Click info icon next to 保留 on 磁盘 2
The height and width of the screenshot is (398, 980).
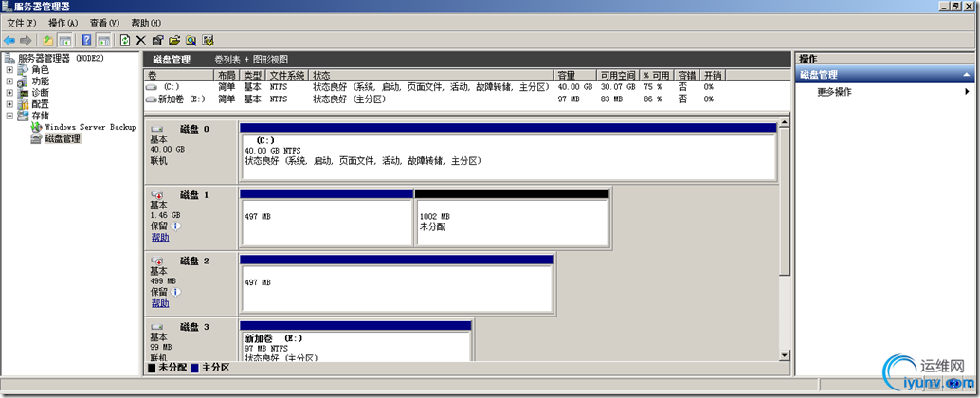175,292
